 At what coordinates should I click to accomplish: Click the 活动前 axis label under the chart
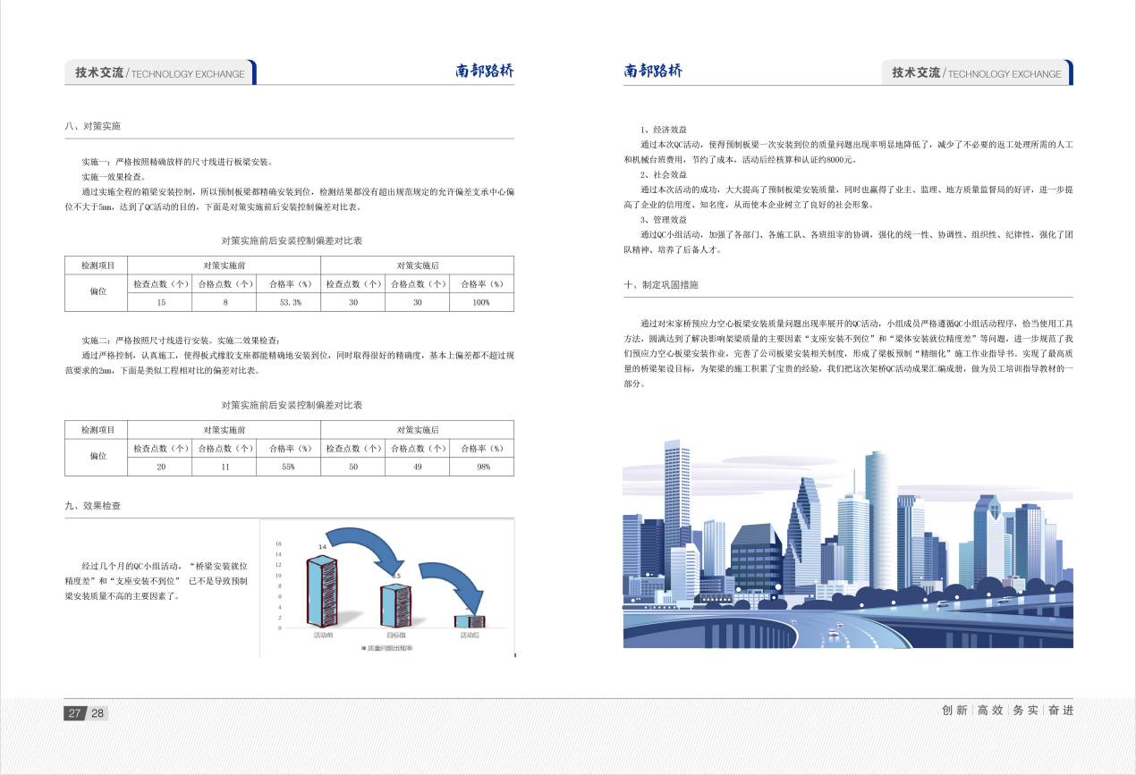[x=323, y=635]
